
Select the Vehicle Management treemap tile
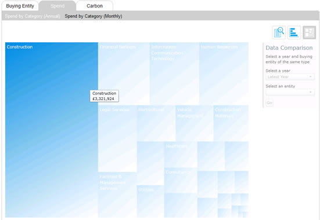[195, 123]
